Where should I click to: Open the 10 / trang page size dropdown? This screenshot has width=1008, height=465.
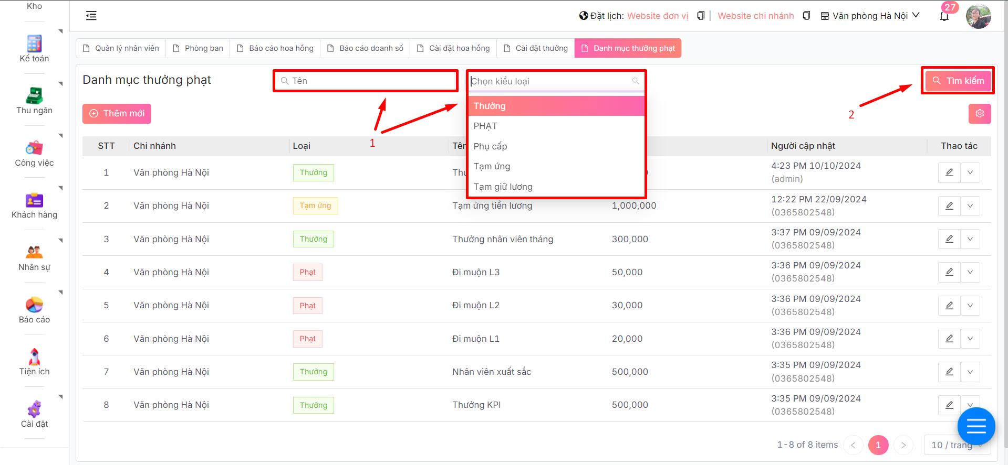click(x=956, y=445)
